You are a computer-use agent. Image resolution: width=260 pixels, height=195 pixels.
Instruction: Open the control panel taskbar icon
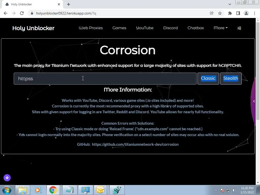tap(85, 190)
